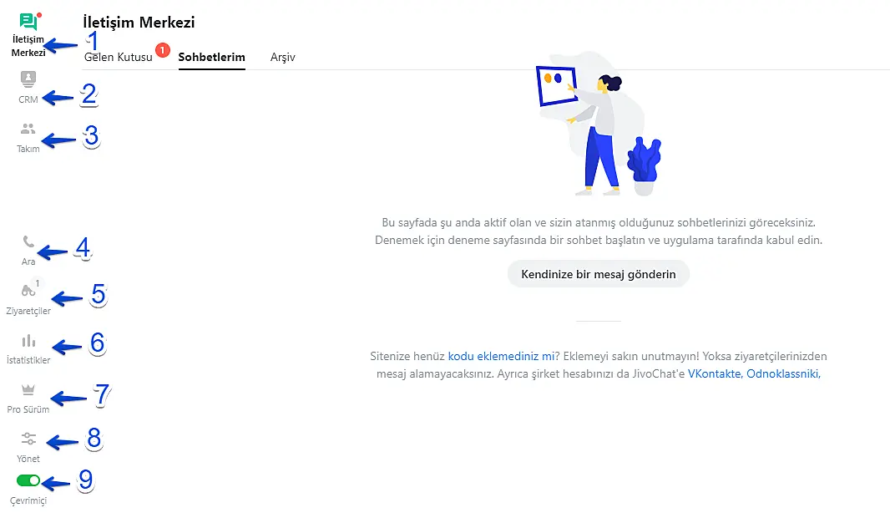Open the VKontakte link
This screenshot has width=890, height=518.
point(715,374)
